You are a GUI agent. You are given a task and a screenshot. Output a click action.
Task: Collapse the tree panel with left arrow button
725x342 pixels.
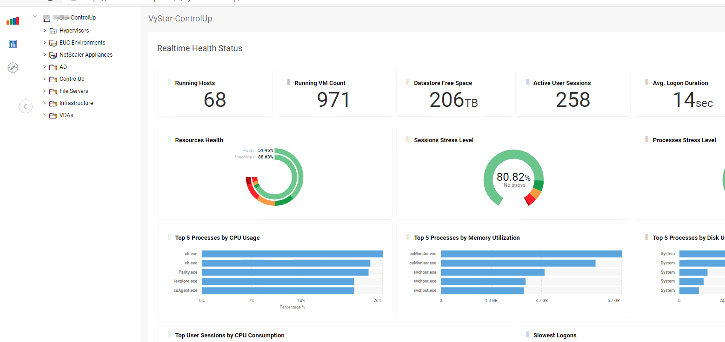click(26, 106)
